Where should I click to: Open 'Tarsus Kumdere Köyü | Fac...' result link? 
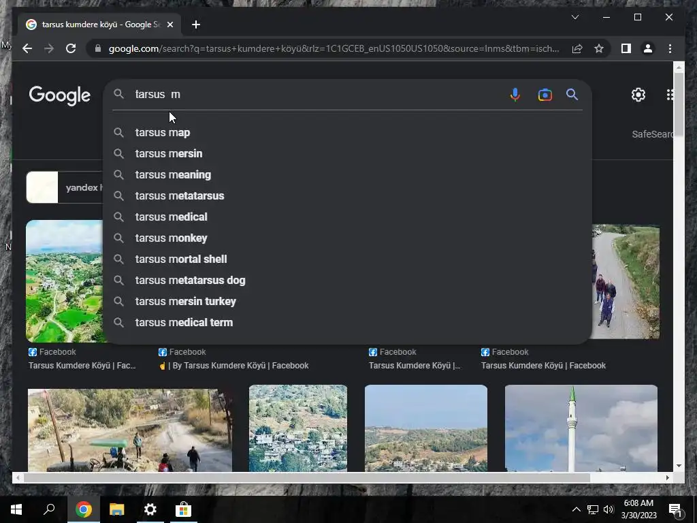(x=82, y=366)
